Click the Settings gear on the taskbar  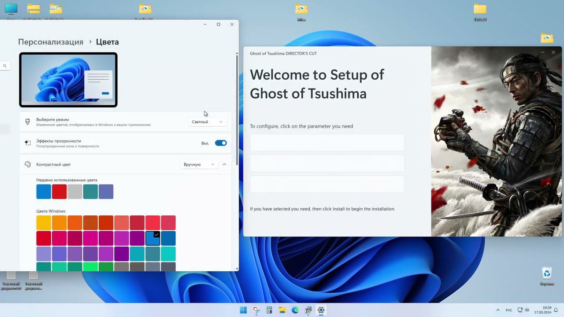(321, 310)
